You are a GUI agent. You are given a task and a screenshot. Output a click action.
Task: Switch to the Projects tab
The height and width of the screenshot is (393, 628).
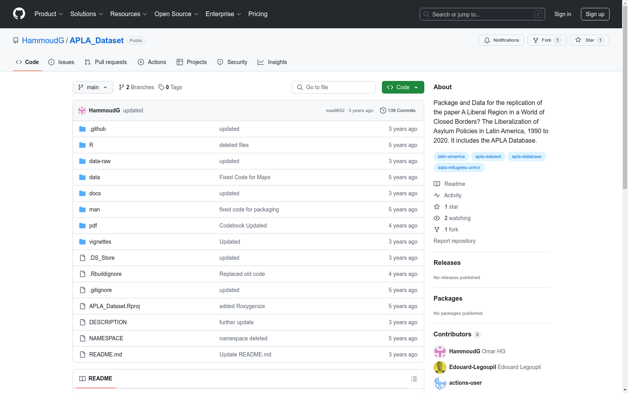click(x=192, y=62)
